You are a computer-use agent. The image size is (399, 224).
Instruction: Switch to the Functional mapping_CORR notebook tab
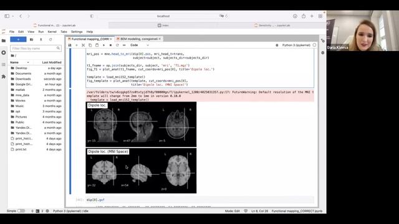tap(90, 39)
